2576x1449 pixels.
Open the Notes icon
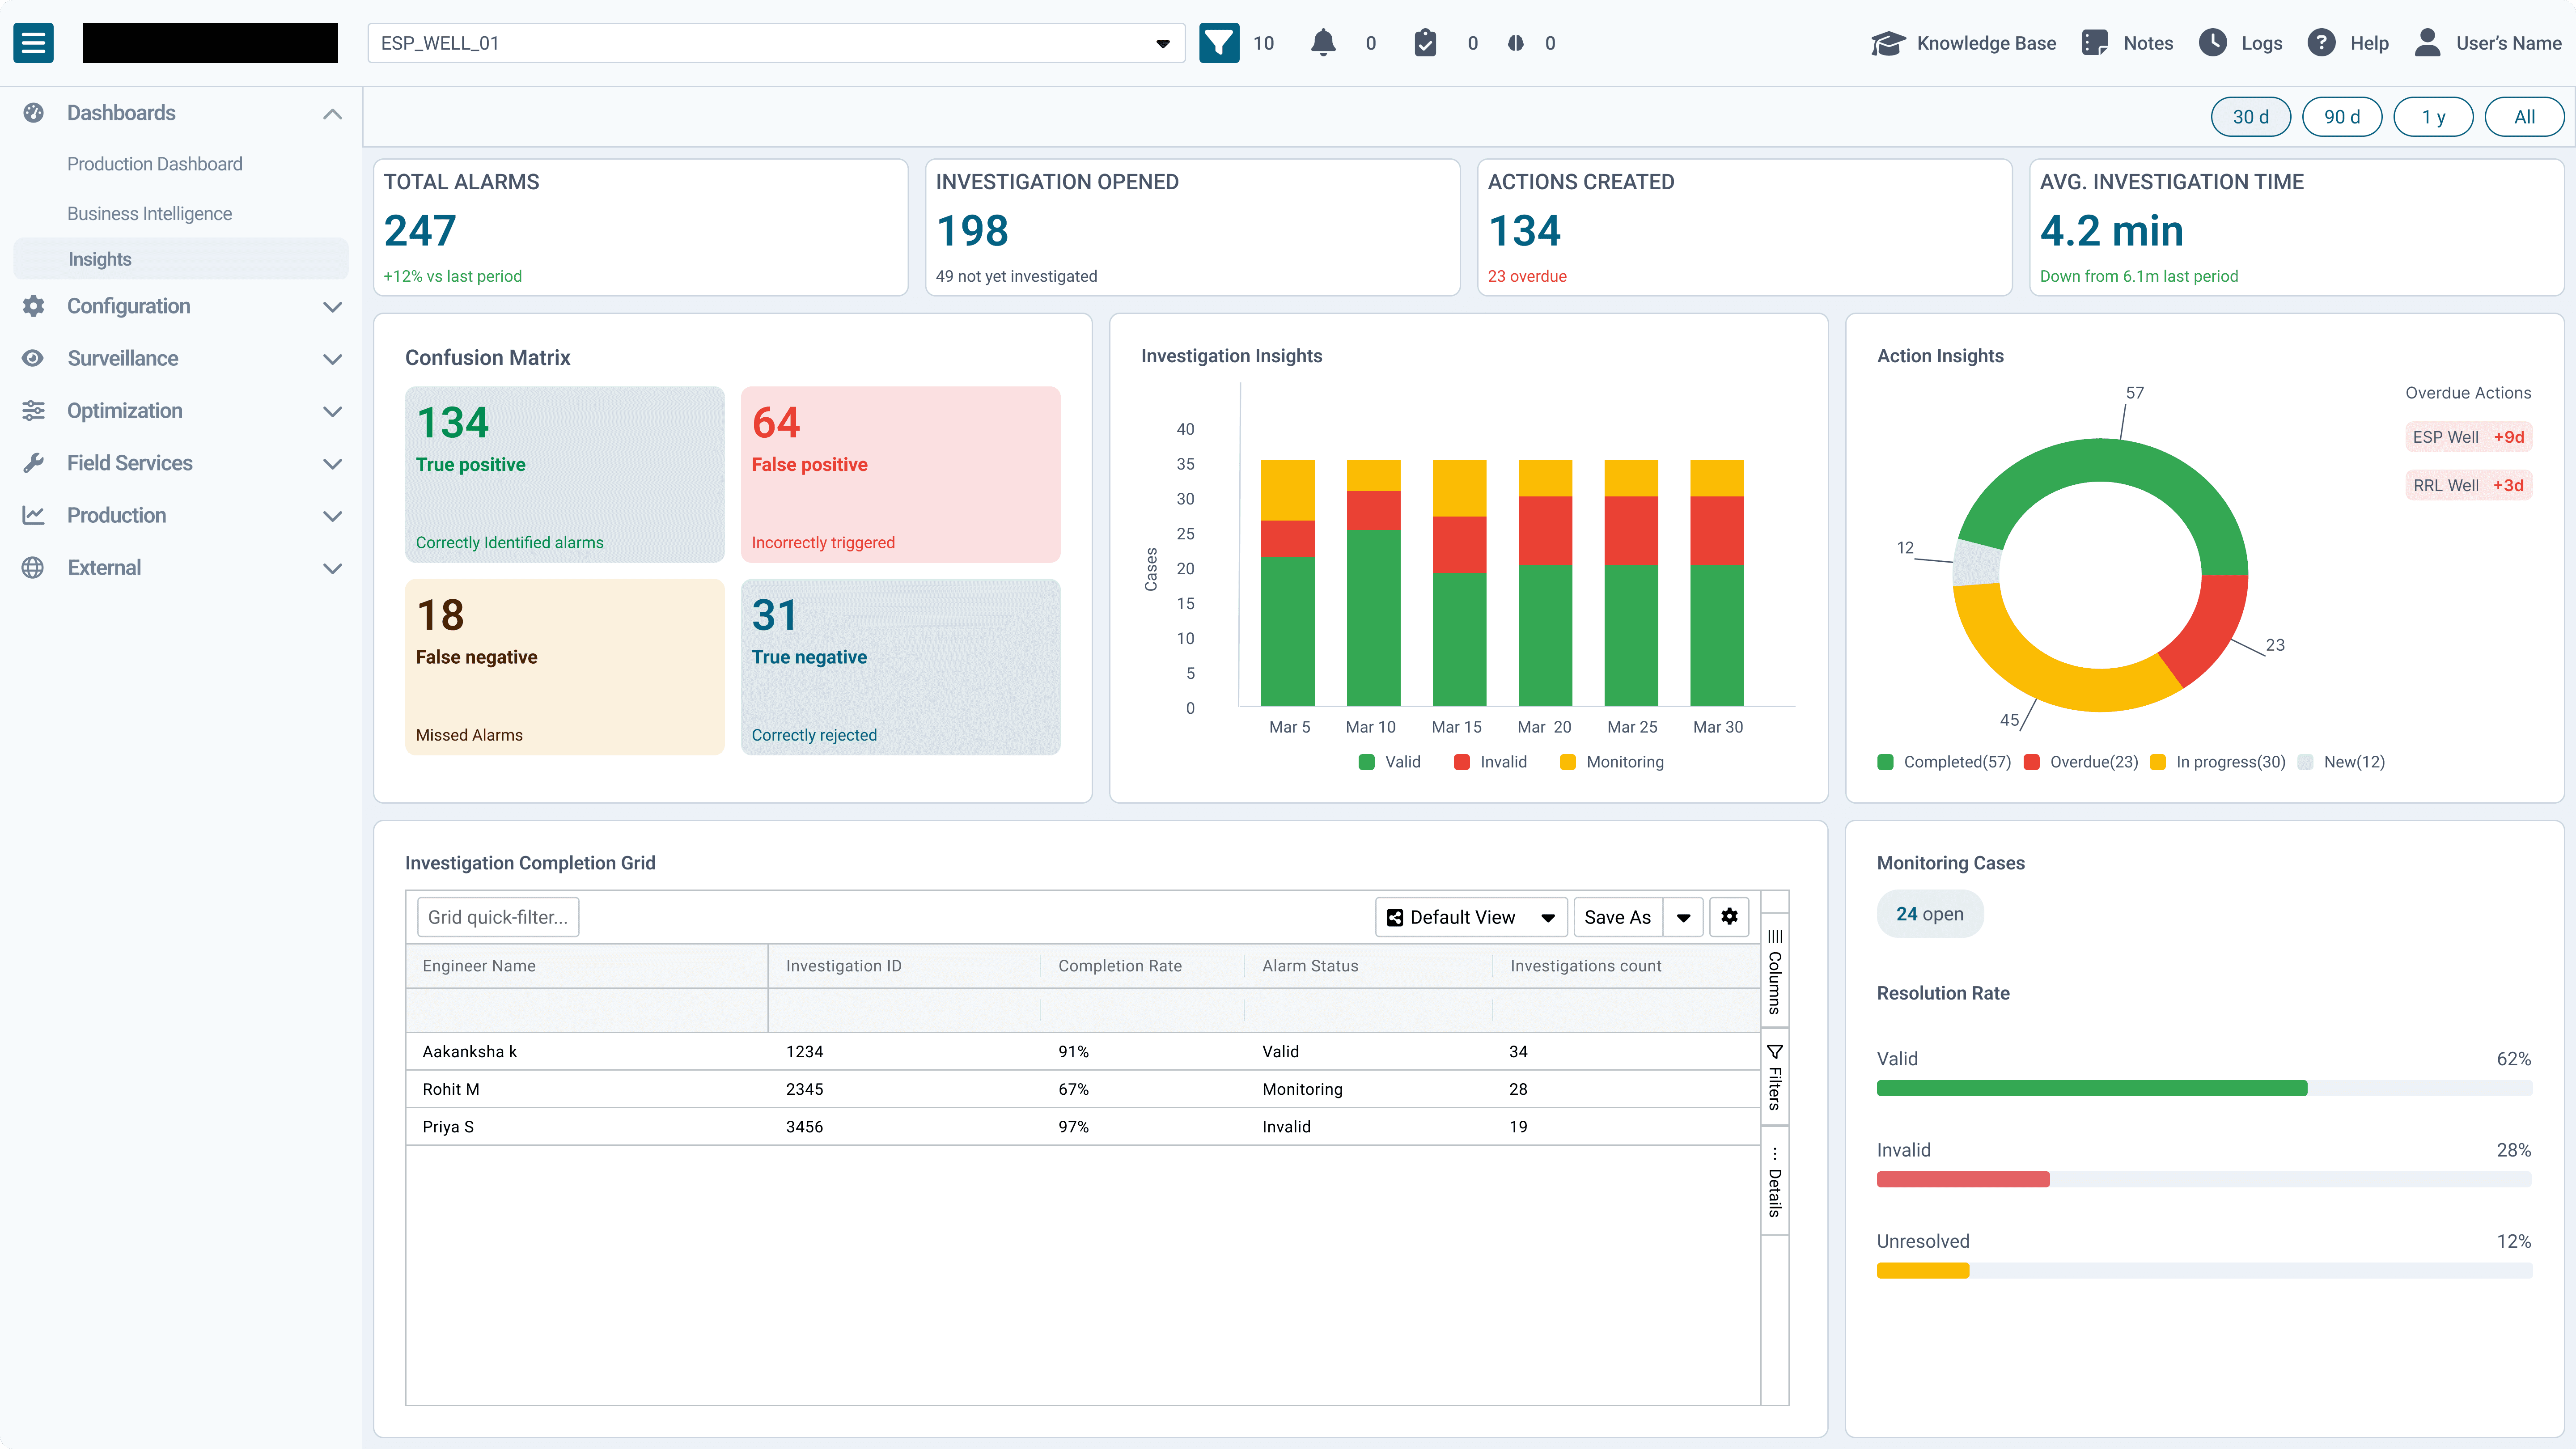pyautogui.click(x=2095, y=43)
